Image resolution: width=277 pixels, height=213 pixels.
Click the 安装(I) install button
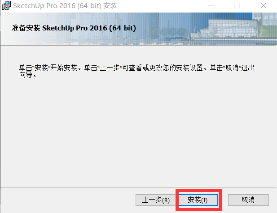pyautogui.click(x=198, y=200)
